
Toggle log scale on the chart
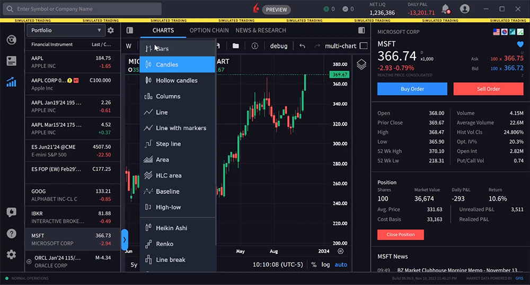[325, 264]
